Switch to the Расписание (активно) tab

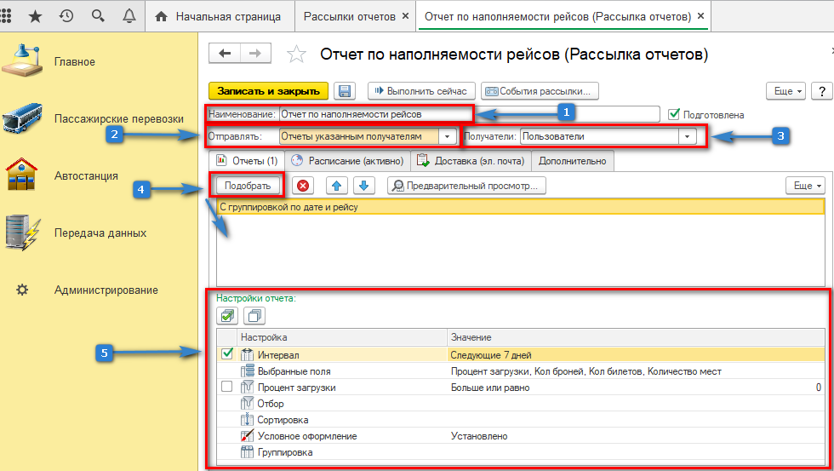tap(348, 160)
